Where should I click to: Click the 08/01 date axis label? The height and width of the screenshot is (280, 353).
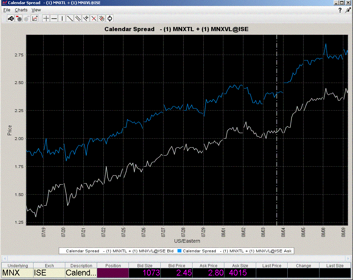click(223, 232)
